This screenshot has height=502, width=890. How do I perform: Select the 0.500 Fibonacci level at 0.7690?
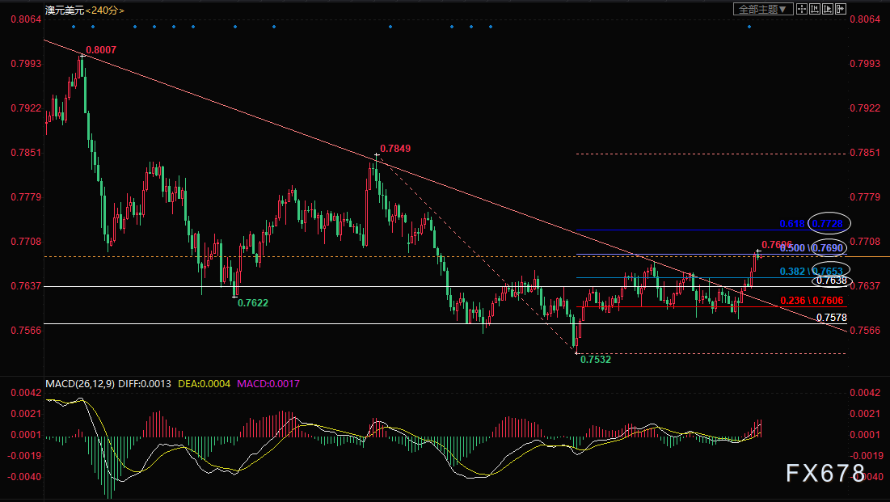coord(812,247)
